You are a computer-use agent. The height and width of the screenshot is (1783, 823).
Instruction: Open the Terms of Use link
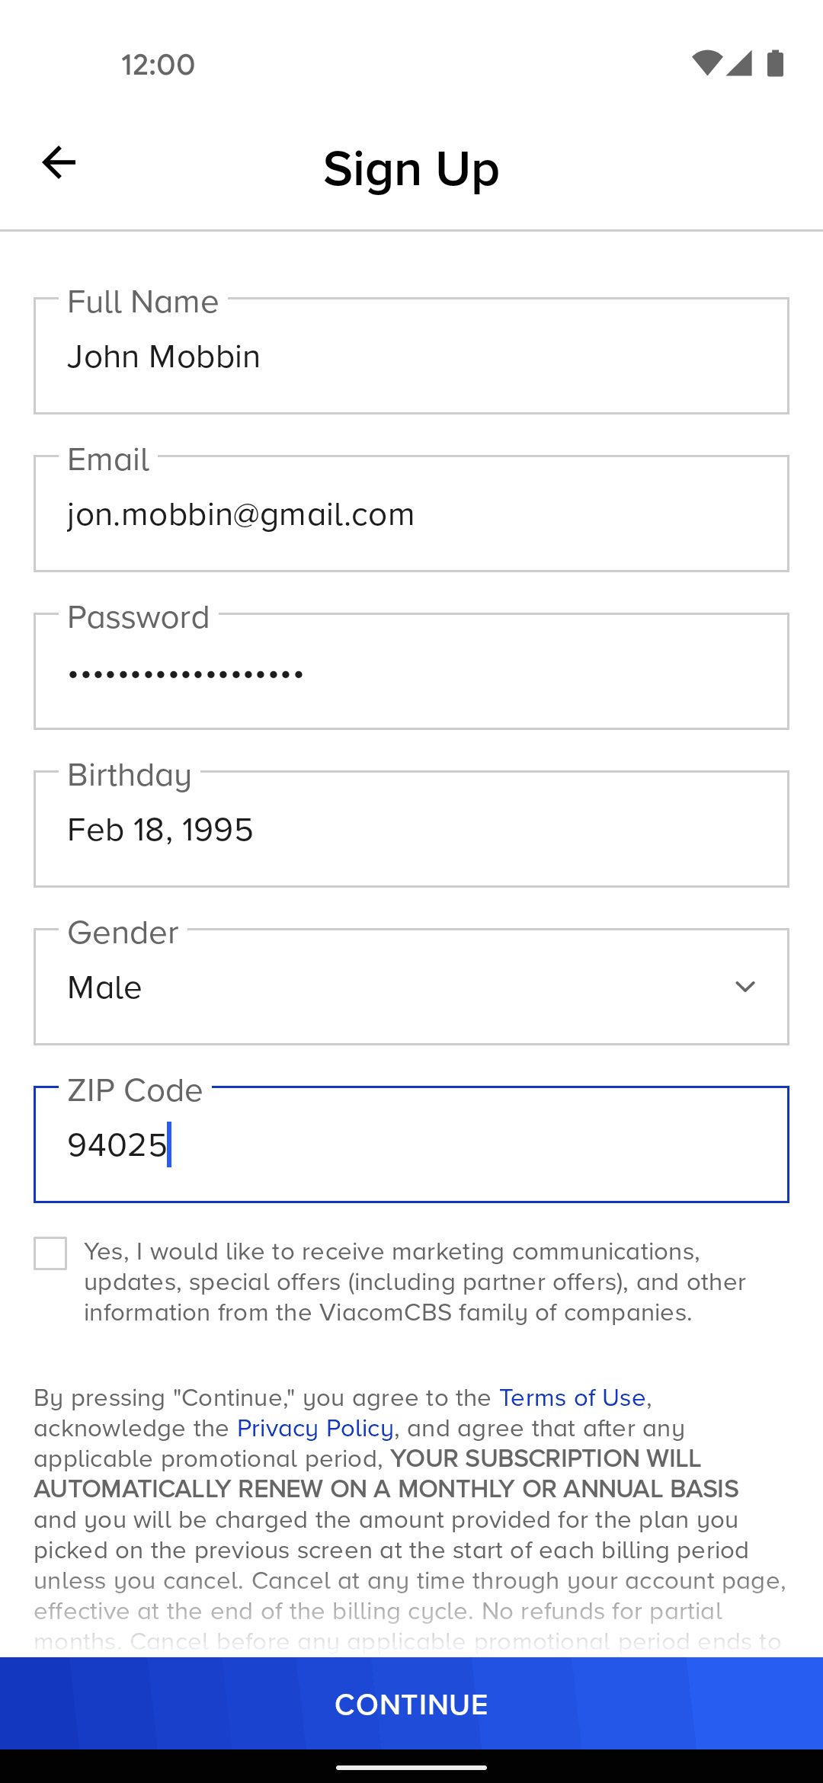pyautogui.click(x=572, y=1398)
